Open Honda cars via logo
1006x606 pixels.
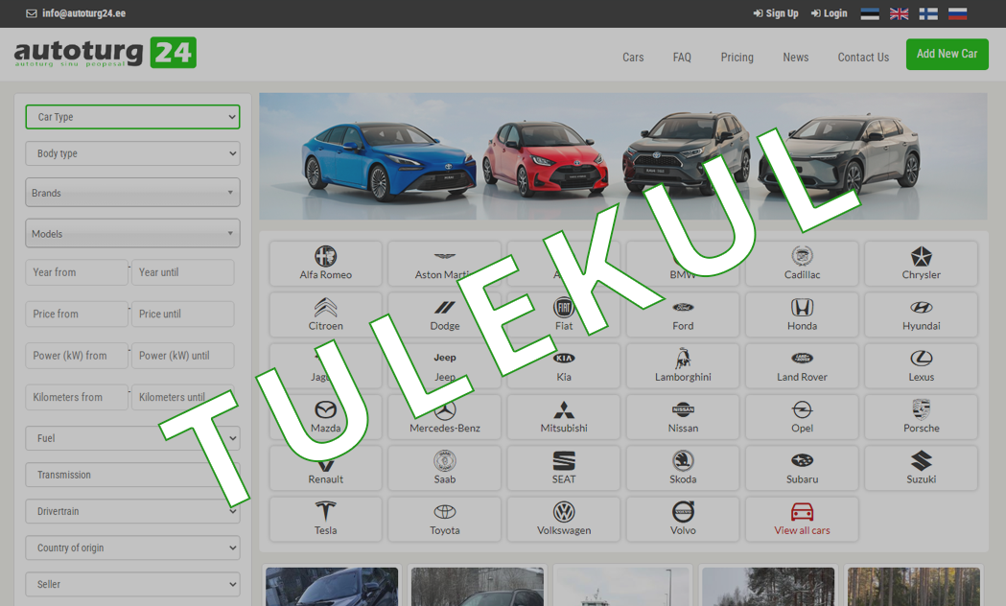[802, 307]
